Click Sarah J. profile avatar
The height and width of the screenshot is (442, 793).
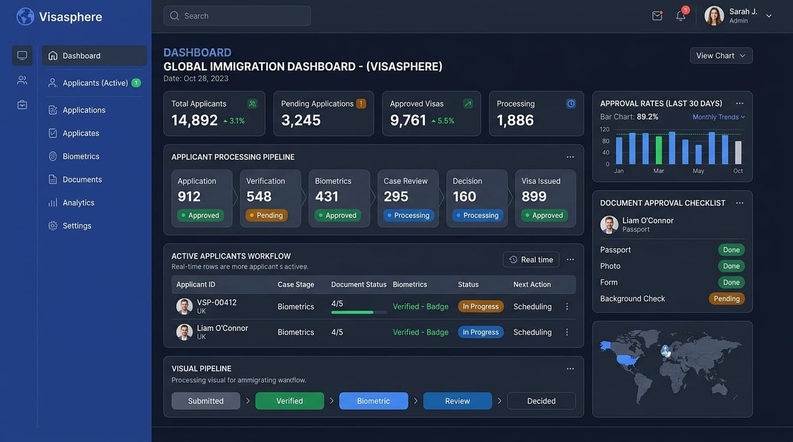coord(714,16)
